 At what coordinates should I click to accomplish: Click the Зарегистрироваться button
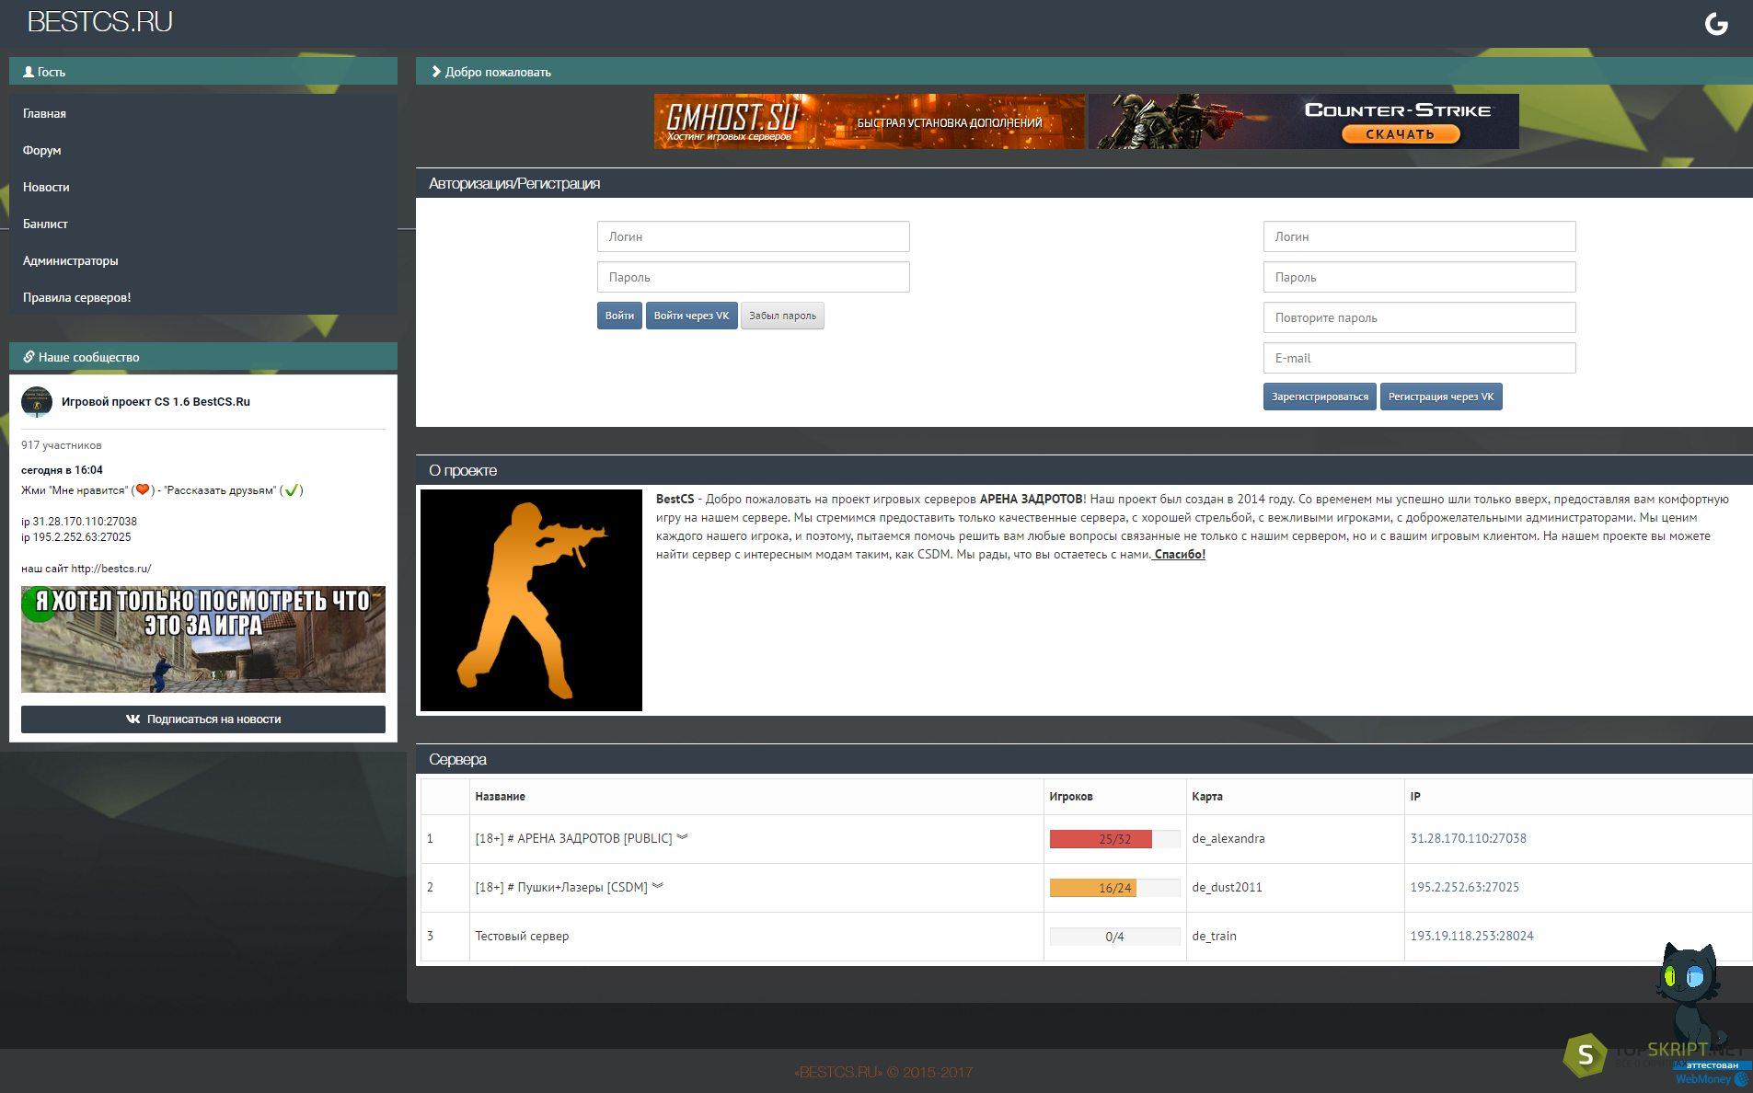(1320, 397)
